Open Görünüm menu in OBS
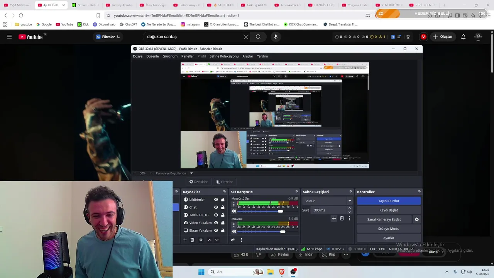This screenshot has width=494, height=278. pyautogui.click(x=170, y=56)
